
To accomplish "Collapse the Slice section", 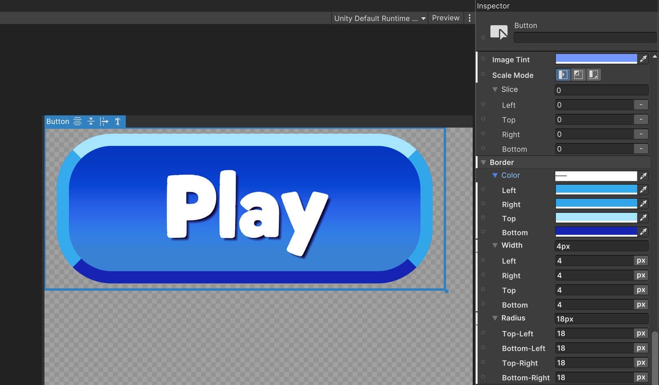I will click(x=496, y=89).
